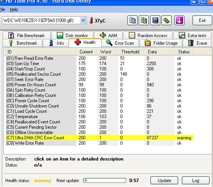Click the thermometer temperature icon
This screenshot has height=187, width=213.
point(91,20)
